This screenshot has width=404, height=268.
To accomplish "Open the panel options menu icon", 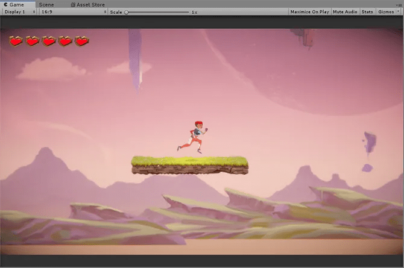I will point(399,5).
